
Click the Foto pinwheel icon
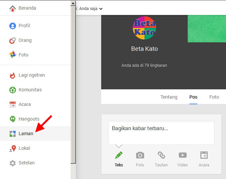[13, 55]
